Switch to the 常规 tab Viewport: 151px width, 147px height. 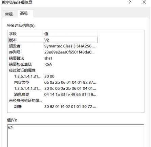[x=9, y=14]
